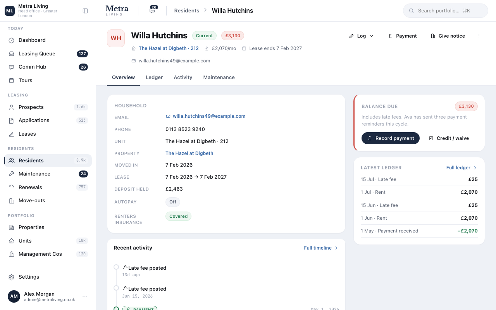Open Residents in the sidebar
Image resolution: width=496 pixels, height=310 pixels.
pyautogui.click(x=48, y=160)
